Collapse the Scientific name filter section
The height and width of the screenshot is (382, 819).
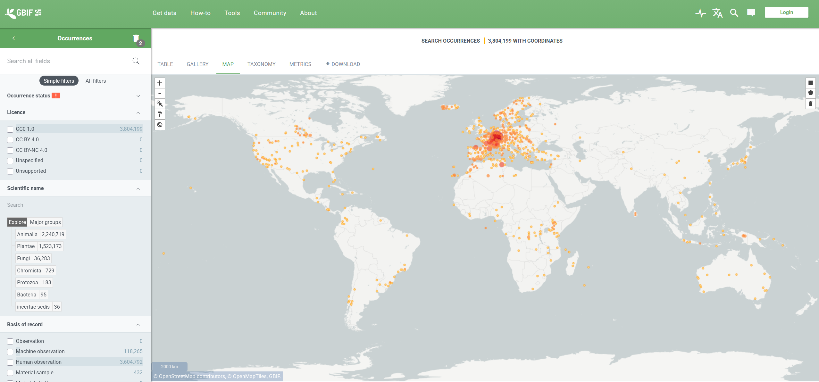point(138,188)
